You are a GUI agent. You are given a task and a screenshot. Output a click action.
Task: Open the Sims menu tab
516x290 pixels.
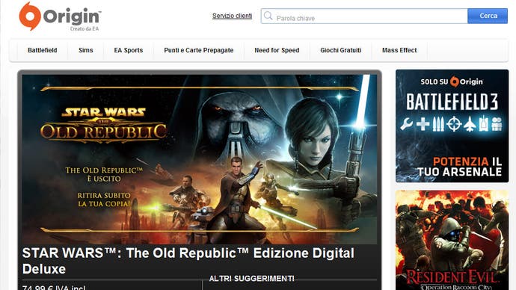(x=86, y=50)
